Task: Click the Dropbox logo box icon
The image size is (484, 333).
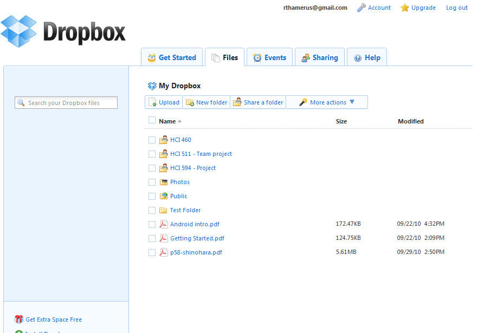Action: click(18, 31)
